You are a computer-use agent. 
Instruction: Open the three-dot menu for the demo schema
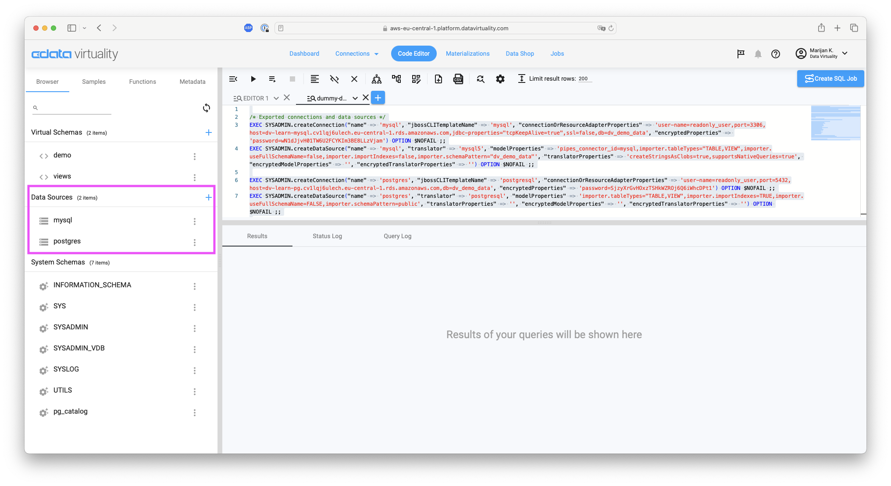195,156
